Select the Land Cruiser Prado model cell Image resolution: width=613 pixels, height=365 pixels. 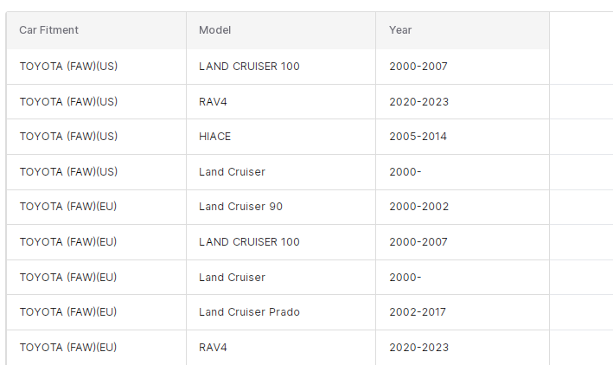tap(249, 312)
